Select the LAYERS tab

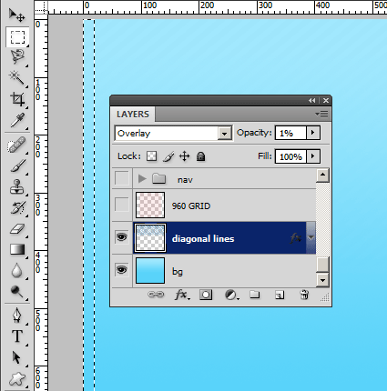[x=133, y=115]
